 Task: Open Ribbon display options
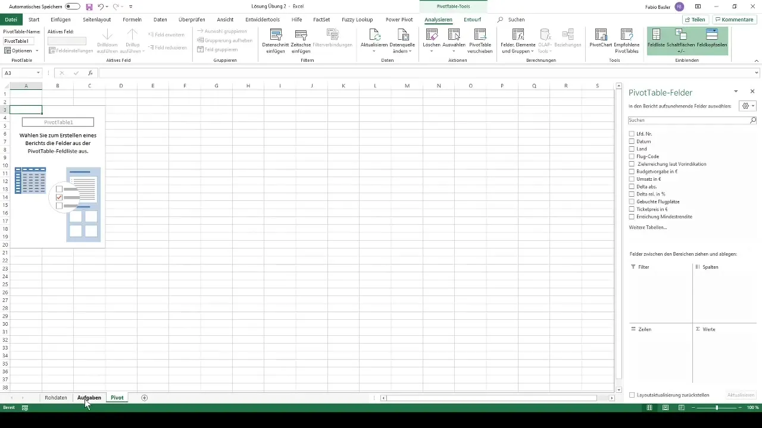(x=698, y=7)
